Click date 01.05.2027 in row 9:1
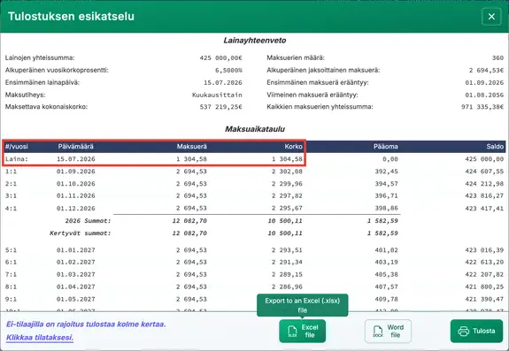Screen dimensions: 509x351 point(75,299)
